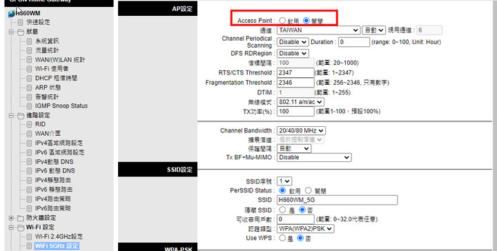497x251 pixels.
Task: Click the page icon next to 系統資訊
Action: tap(29, 41)
